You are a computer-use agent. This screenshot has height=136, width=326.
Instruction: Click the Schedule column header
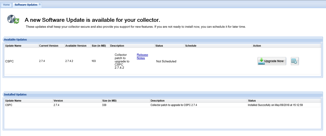pyautogui.click(x=218, y=46)
